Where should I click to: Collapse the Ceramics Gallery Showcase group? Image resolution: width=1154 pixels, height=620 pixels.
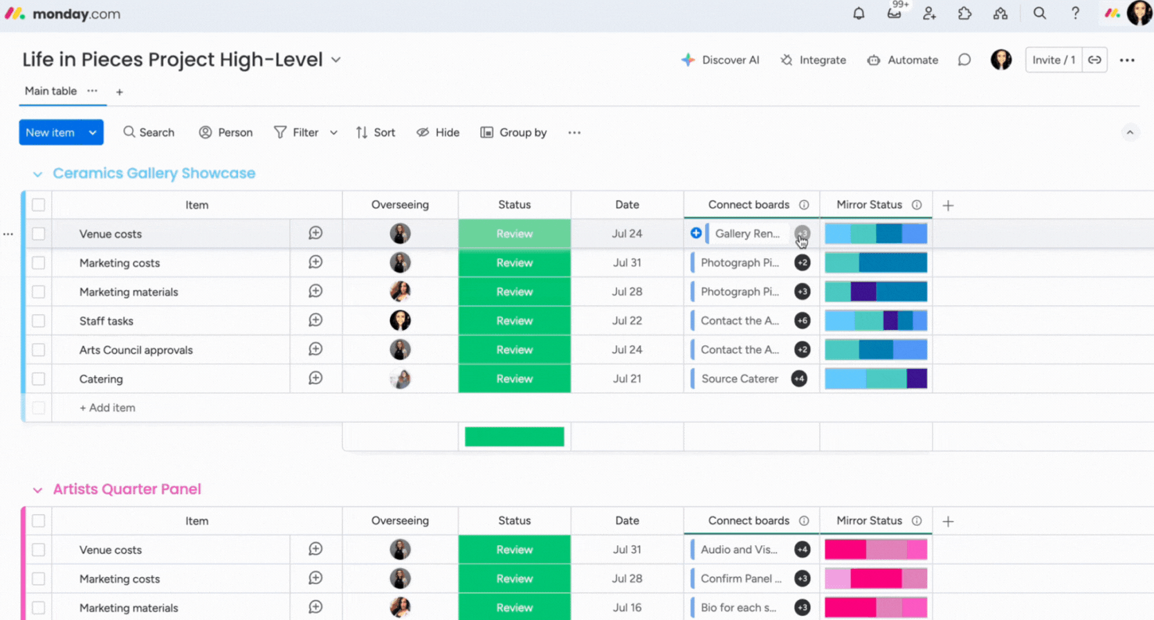pyautogui.click(x=37, y=174)
